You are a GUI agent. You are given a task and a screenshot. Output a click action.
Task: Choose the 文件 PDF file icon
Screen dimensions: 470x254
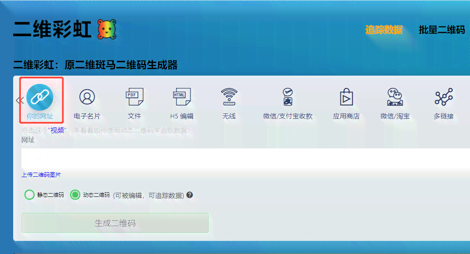pos(134,97)
